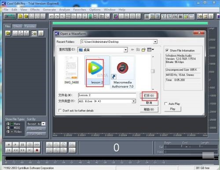
Task: Click the 取消 Cancel button in the dialog
Action: pyautogui.click(x=149, y=103)
